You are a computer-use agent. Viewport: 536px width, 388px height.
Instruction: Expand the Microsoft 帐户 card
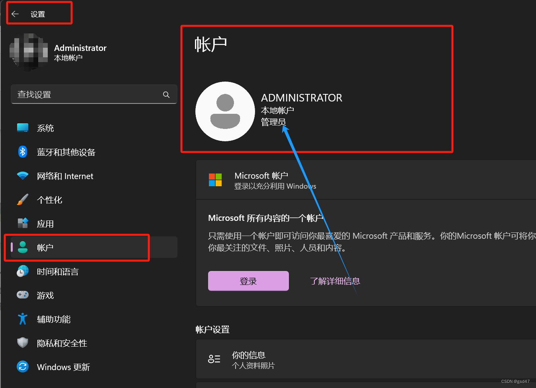coord(366,180)
